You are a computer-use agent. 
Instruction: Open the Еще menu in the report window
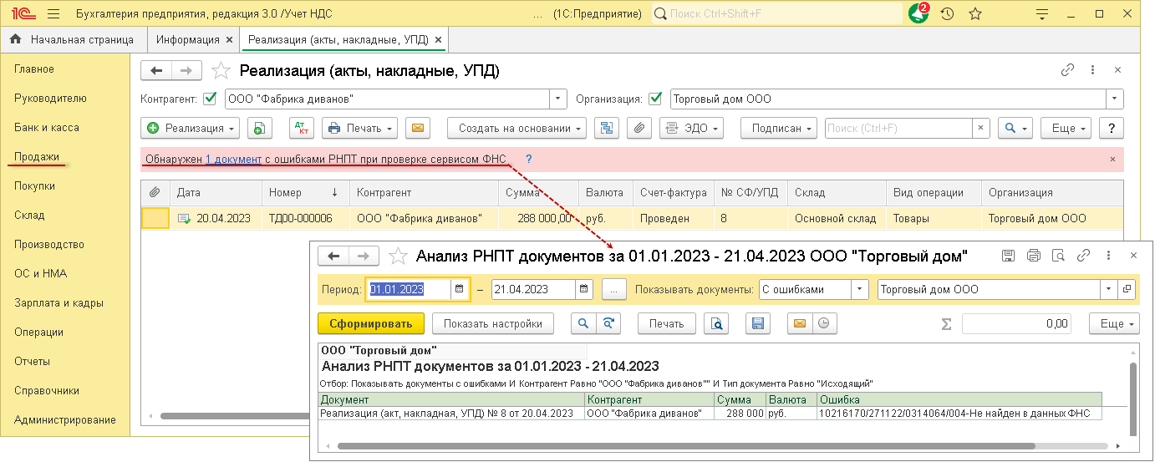click(x=1114, y=323)
